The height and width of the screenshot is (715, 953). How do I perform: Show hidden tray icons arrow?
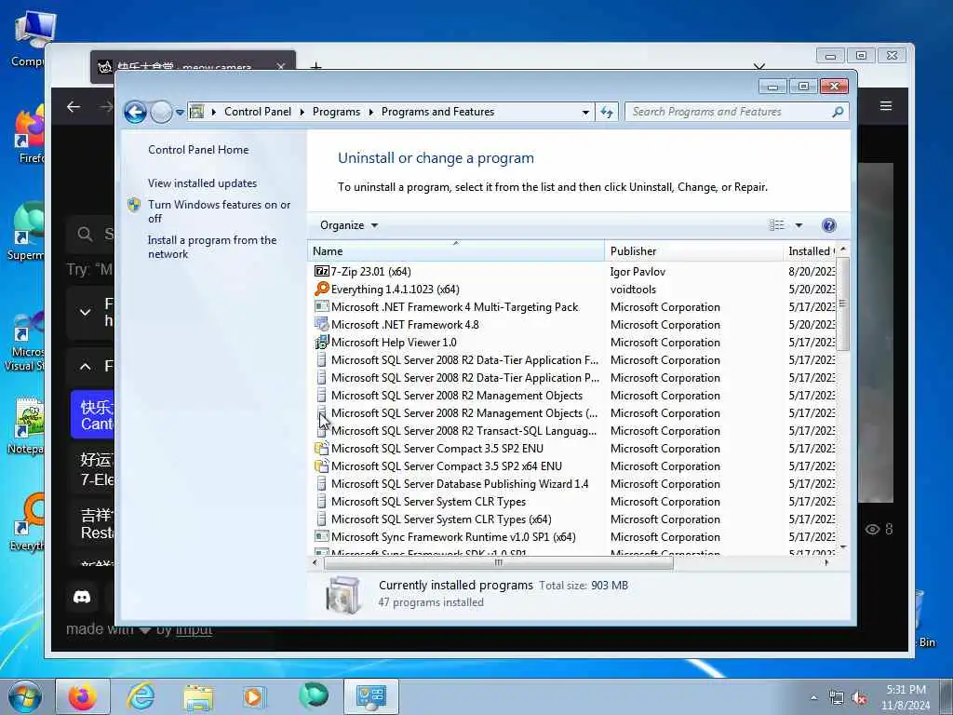813,698
